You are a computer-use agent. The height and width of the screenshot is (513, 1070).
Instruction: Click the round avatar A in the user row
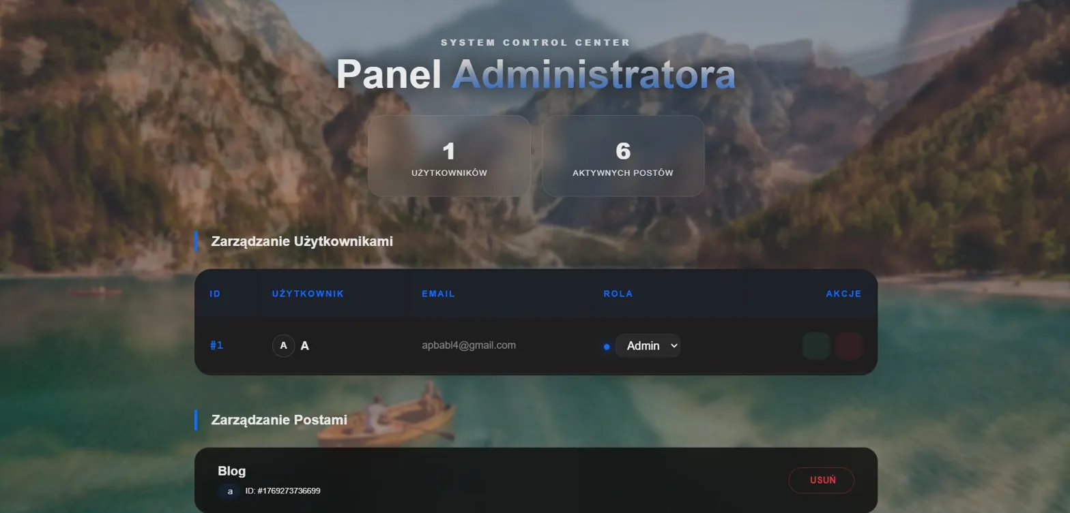coord(283,345)
